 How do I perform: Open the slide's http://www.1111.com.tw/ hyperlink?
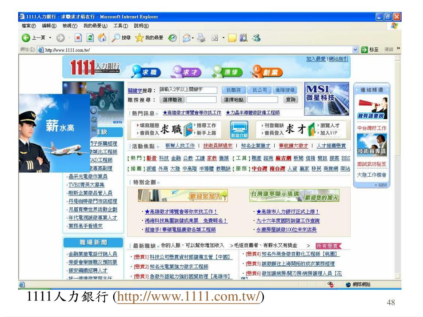point(189,296)
